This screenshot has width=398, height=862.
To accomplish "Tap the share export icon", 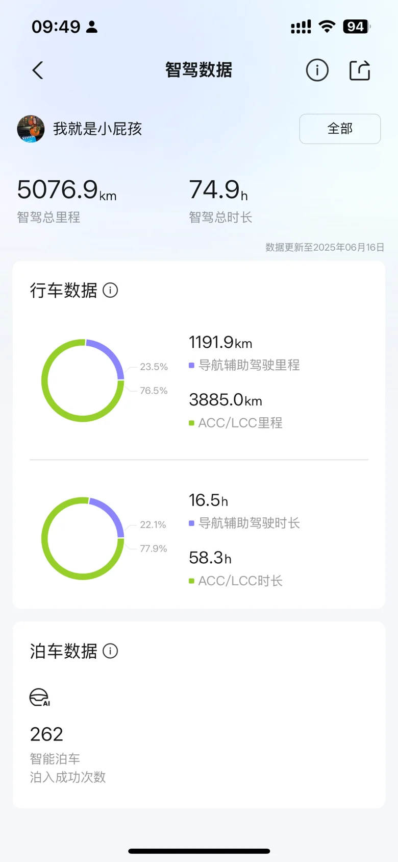I will coord(359,70).
